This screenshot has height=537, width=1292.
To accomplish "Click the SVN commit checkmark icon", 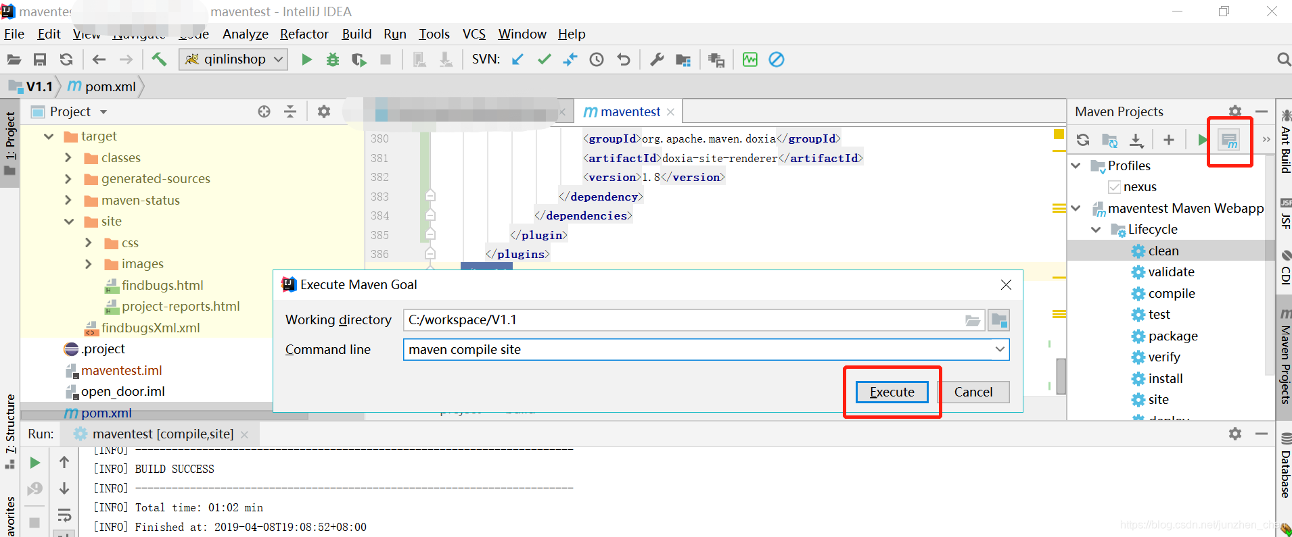I will pyautogui.click(x=544, y=59).
